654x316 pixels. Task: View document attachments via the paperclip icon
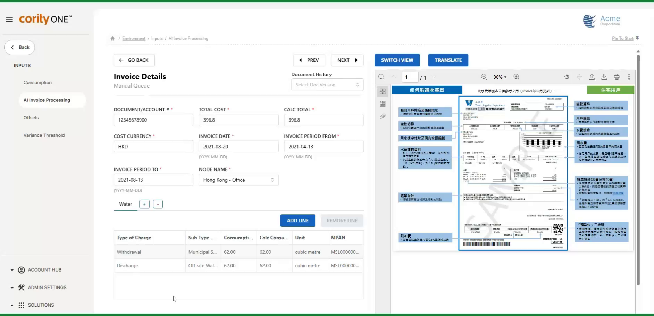tap(383, 116)
